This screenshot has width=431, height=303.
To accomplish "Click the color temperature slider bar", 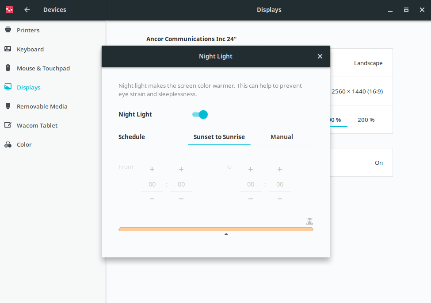I will tap(216, 229).
